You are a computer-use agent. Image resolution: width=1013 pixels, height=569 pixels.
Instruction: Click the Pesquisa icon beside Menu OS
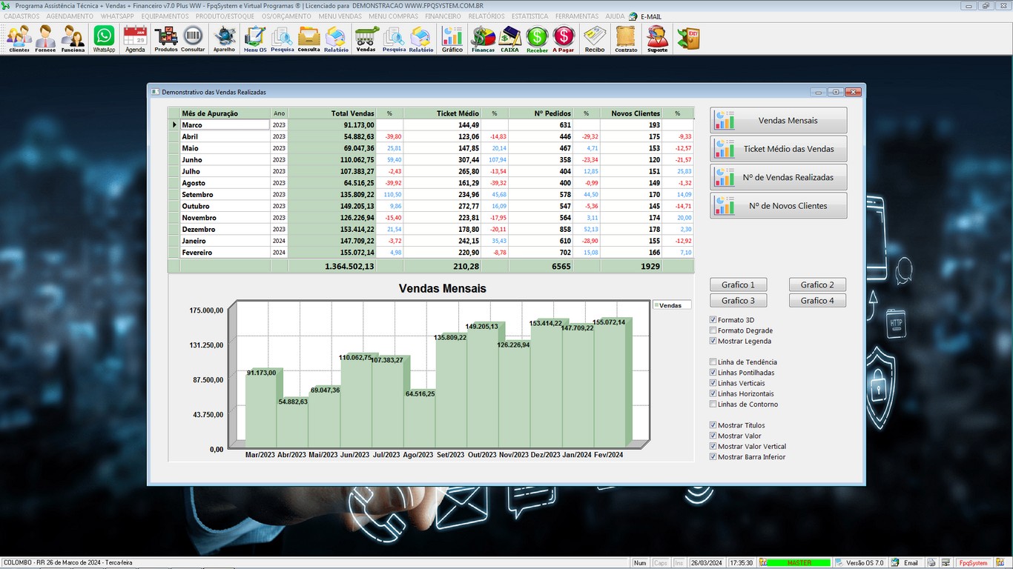(282, 39)
